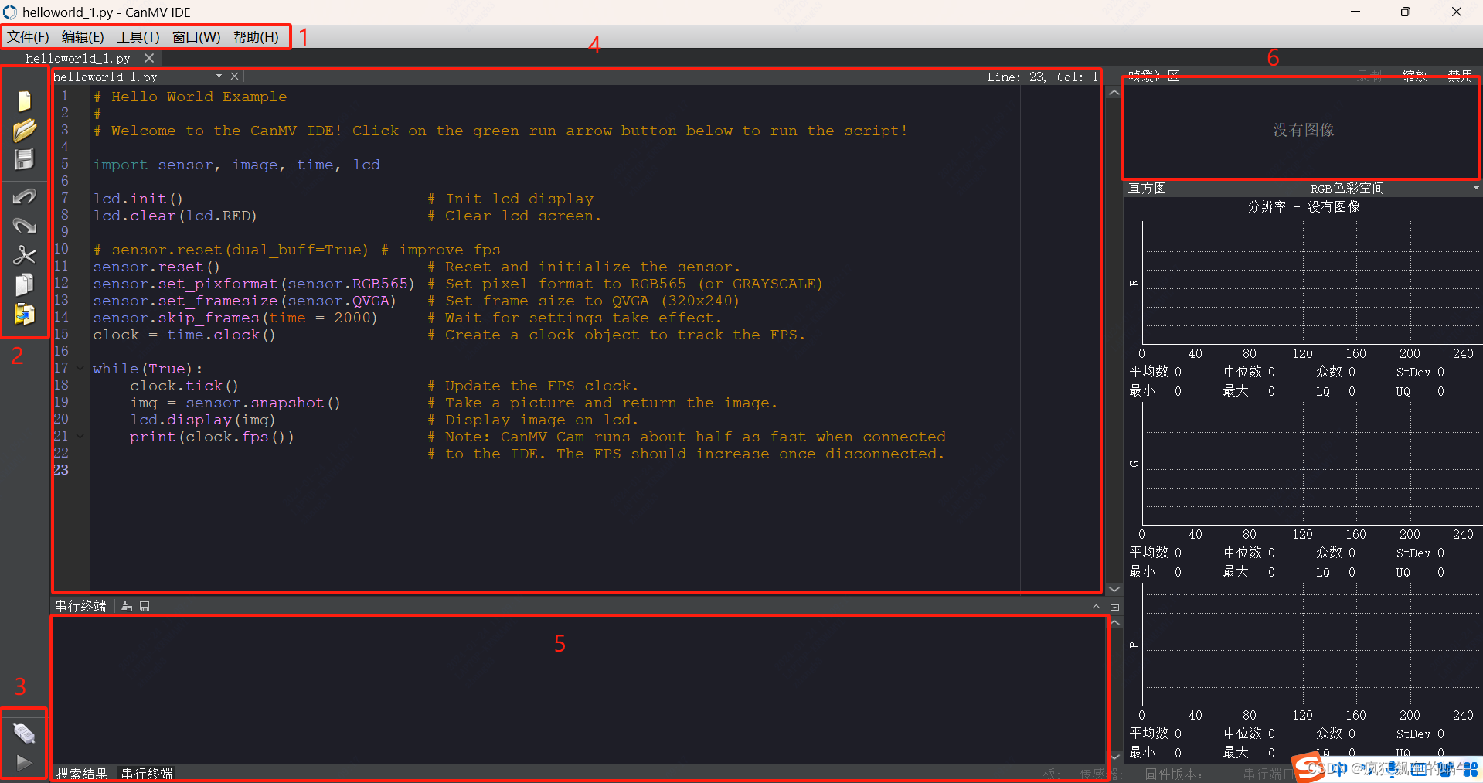Switch to the 搜索结果 tab

82,773
